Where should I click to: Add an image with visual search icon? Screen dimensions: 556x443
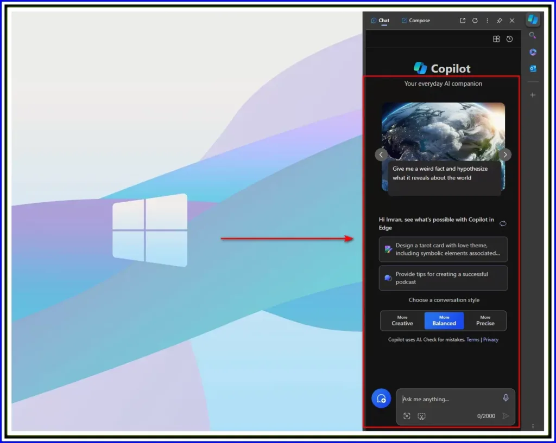(407, 416)
